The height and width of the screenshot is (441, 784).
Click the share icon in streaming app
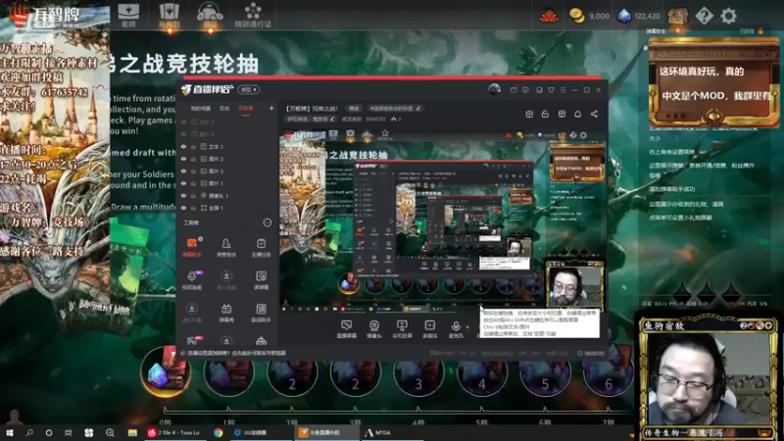pos(594,115)
